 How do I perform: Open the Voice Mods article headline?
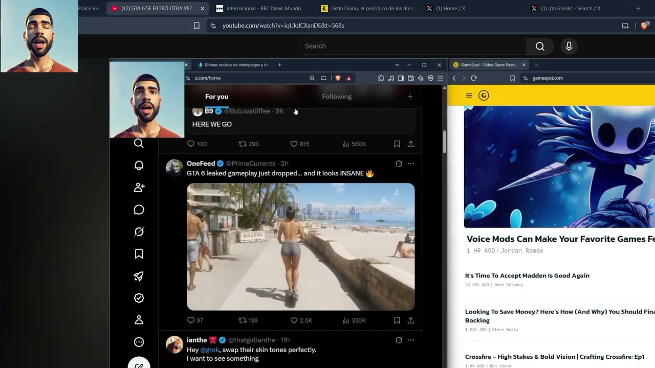[x=561, y=239]
